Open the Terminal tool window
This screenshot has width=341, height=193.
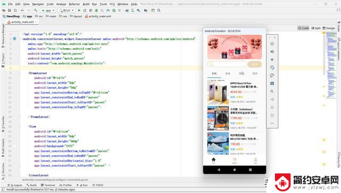click(48, 185)
